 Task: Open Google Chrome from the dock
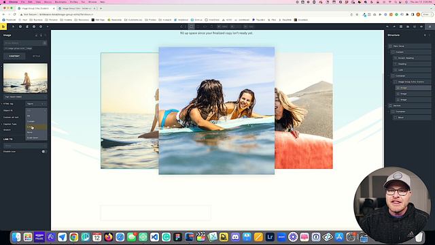(x=74, y=237)
